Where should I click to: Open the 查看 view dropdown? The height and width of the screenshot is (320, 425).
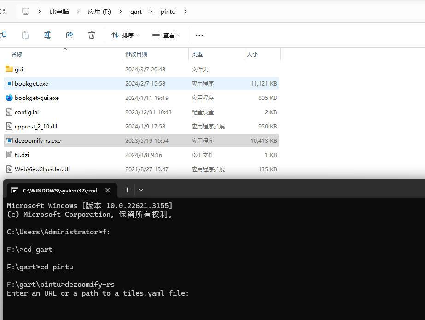tap(166, 35)
